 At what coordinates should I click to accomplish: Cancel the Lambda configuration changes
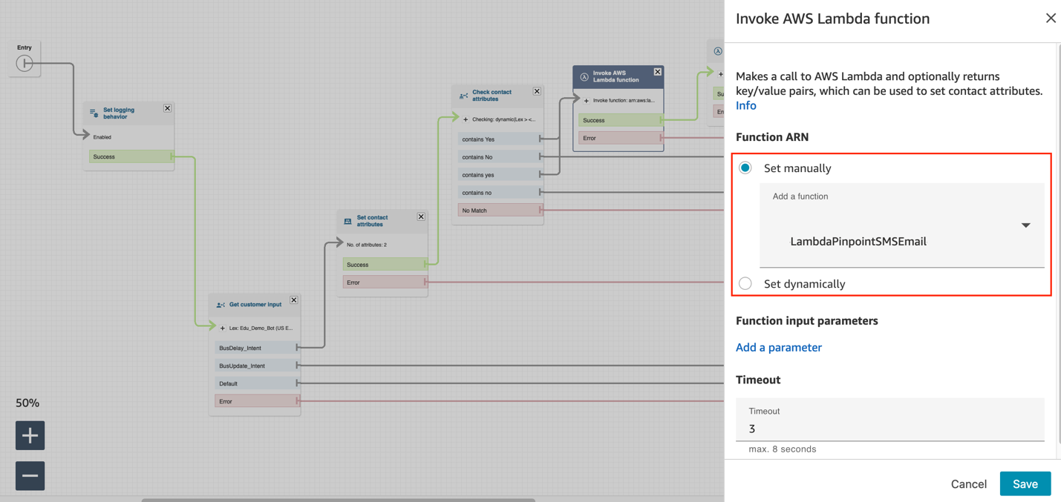click(968, 483)
